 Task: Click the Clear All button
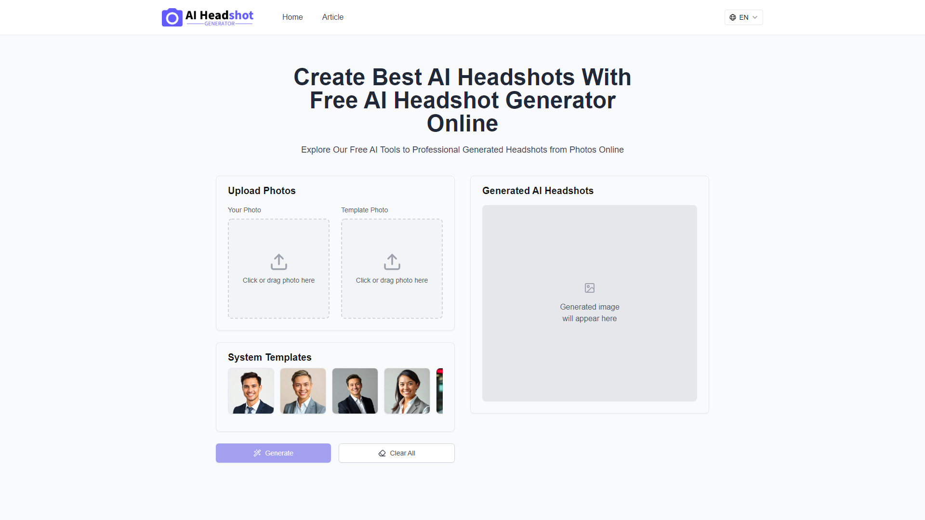coord(396,453)
